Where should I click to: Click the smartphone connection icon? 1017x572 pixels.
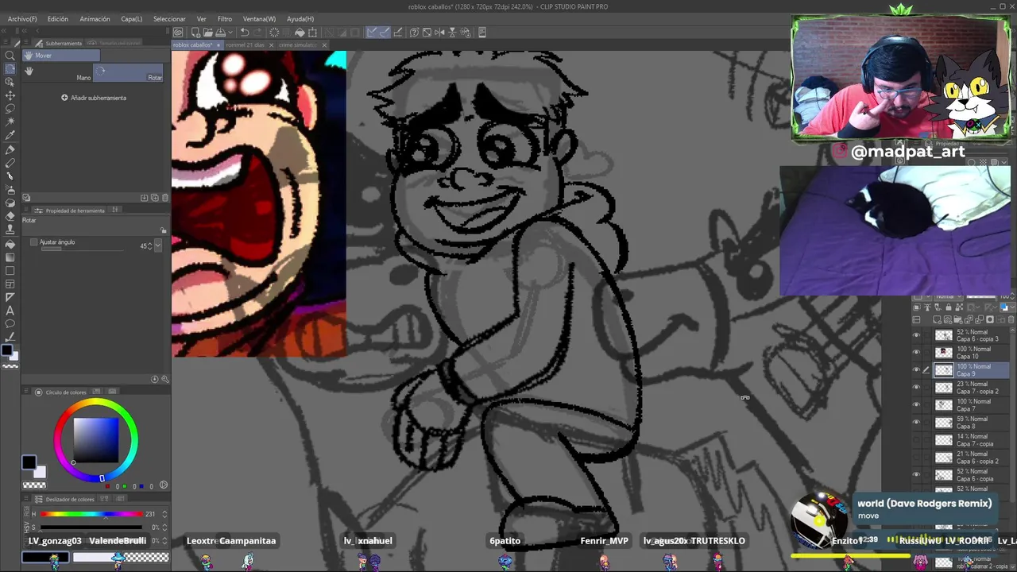tap(482, 33)
